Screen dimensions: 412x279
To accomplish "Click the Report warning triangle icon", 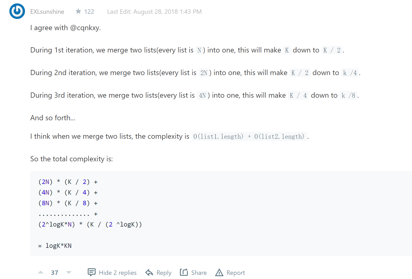I will click(219, 272).
